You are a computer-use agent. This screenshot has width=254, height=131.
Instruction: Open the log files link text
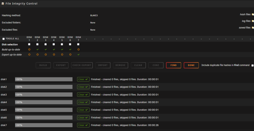pyautogui.click(x=246, y=21)
